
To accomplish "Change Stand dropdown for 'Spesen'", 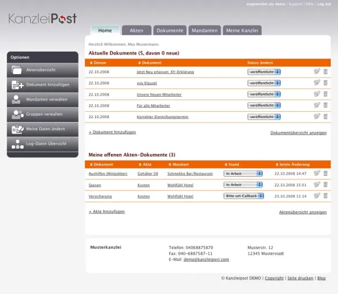I will pyautogui.click(x=243, y=185).
